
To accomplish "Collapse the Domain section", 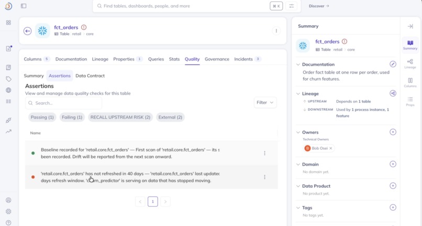I will (298, 164).
